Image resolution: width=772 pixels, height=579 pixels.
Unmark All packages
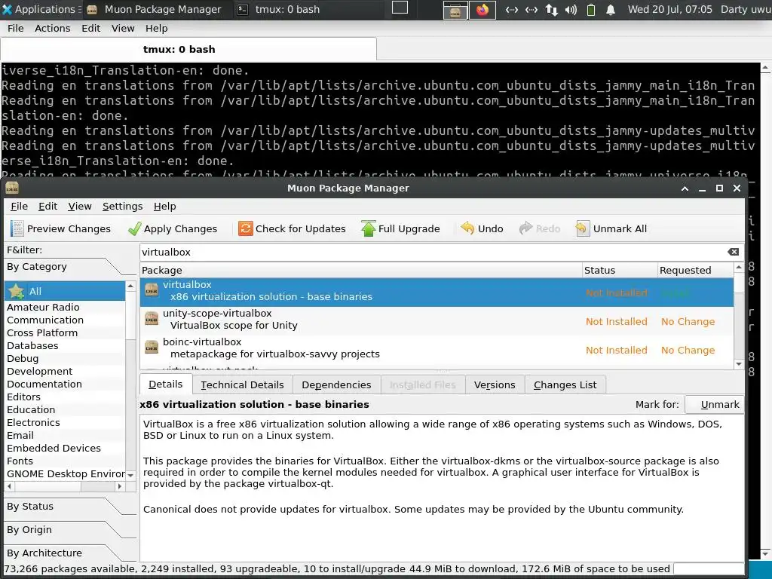(x=611, y=228)
